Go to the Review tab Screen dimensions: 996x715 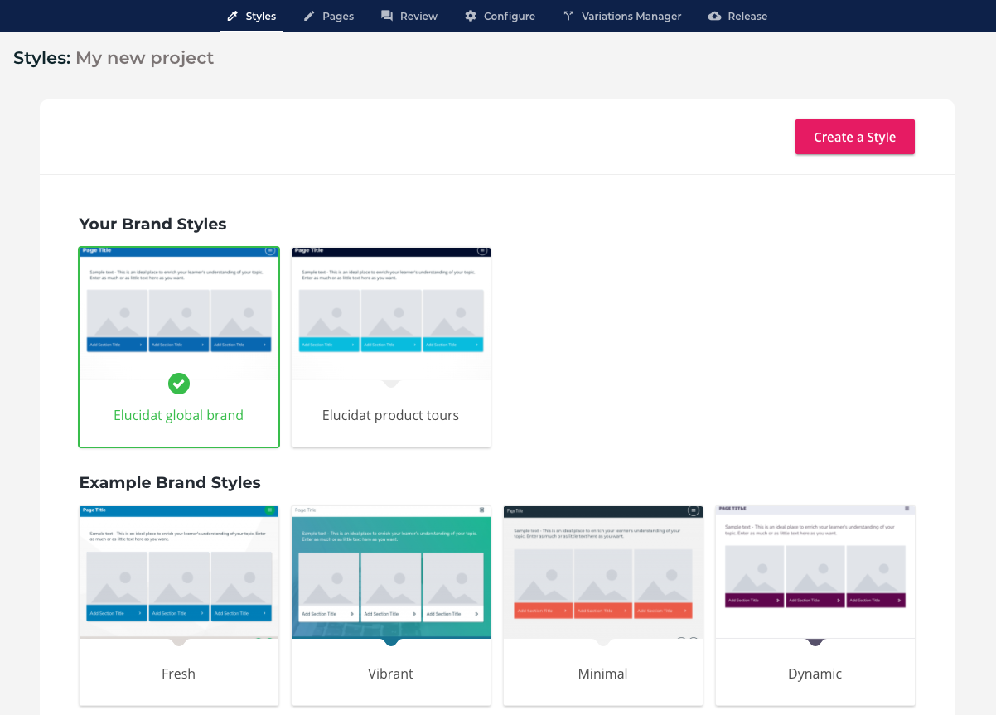click(x=409, y=16)
